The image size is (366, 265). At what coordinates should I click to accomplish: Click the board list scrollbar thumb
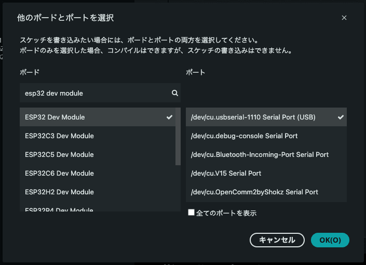[x=178, y=137]
